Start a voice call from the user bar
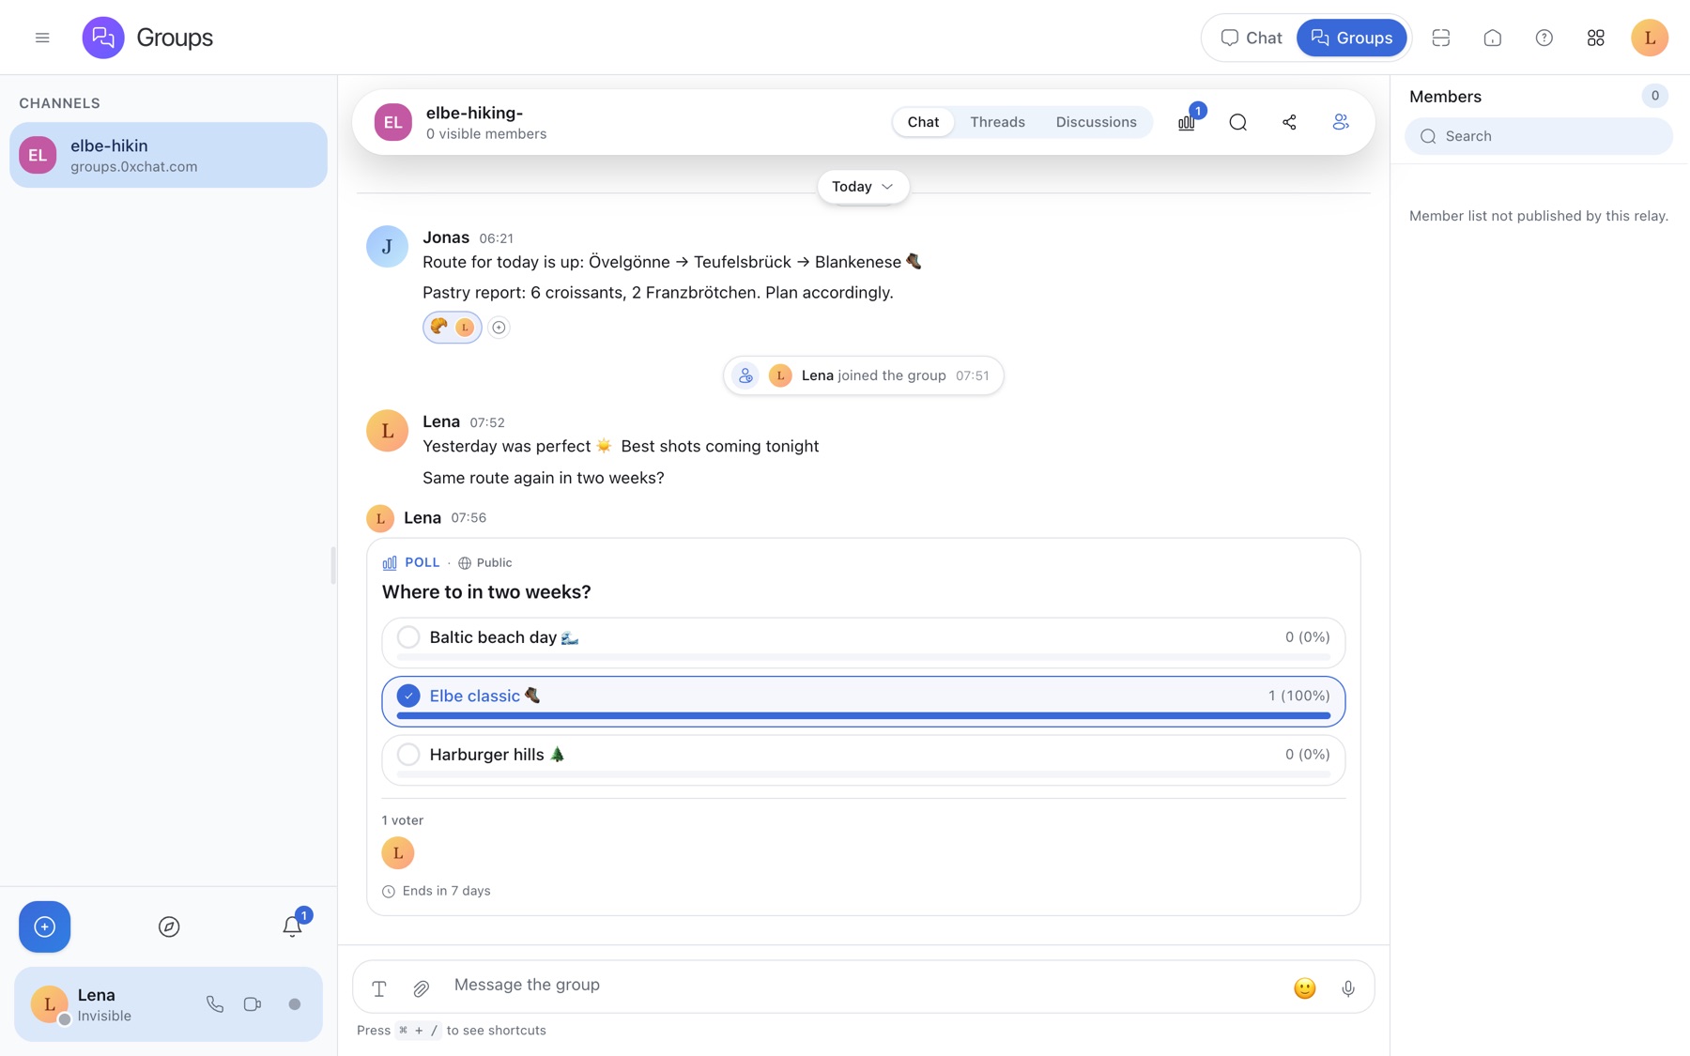Screen dimensions: 1690x1056 pos(215,1004)
